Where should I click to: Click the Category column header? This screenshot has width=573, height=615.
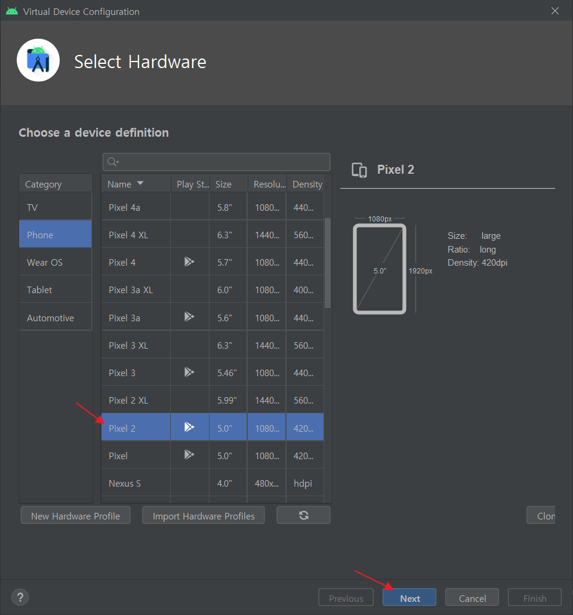56,183
